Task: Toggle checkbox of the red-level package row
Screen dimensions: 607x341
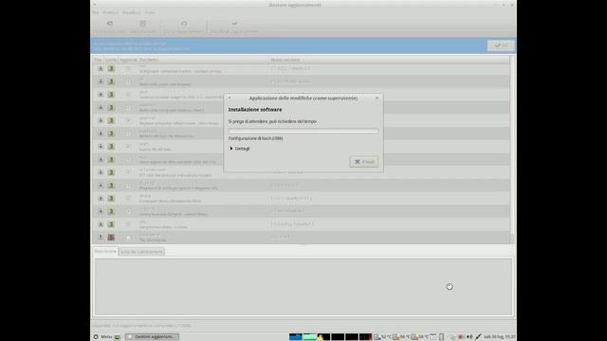Action: [x=128, y=238]
